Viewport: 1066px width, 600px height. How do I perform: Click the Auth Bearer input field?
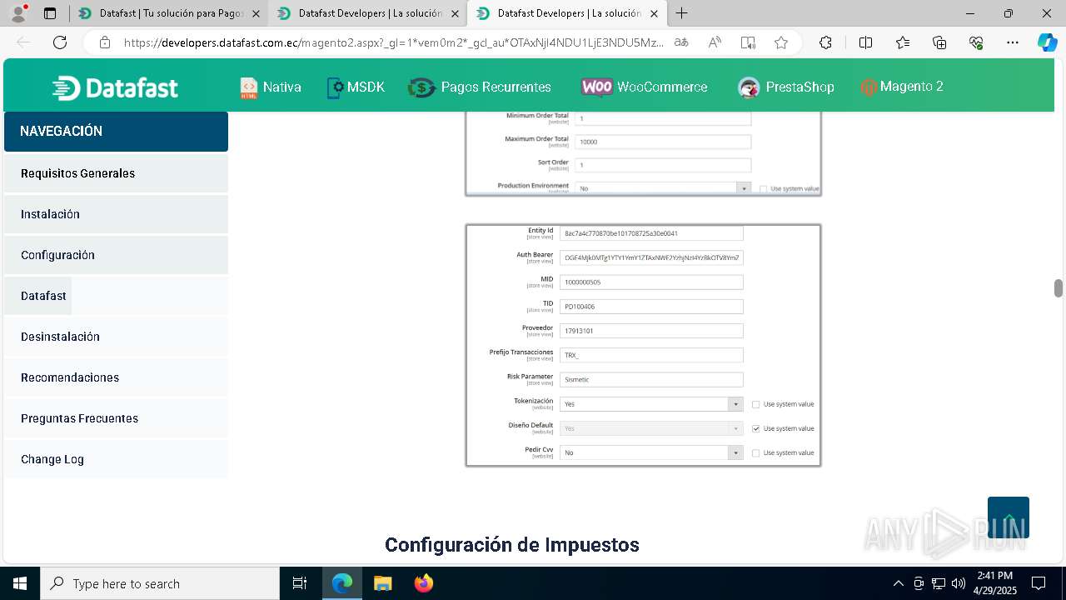click(651, 258)
